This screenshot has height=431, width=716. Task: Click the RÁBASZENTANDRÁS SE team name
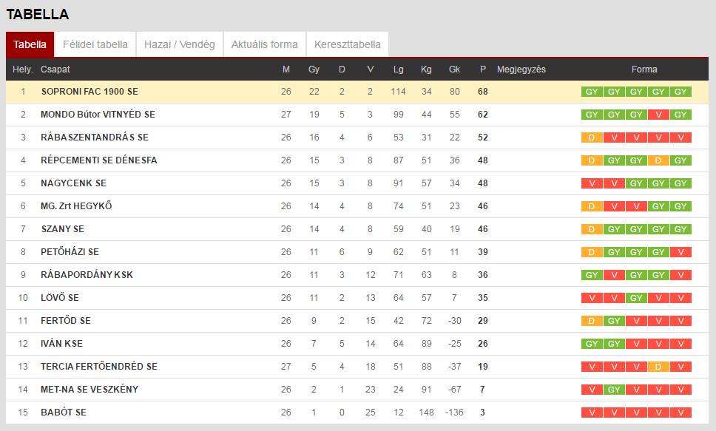tap(95, 137)
